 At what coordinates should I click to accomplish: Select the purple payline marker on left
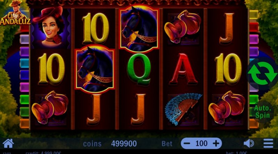(x=24, y=52)
